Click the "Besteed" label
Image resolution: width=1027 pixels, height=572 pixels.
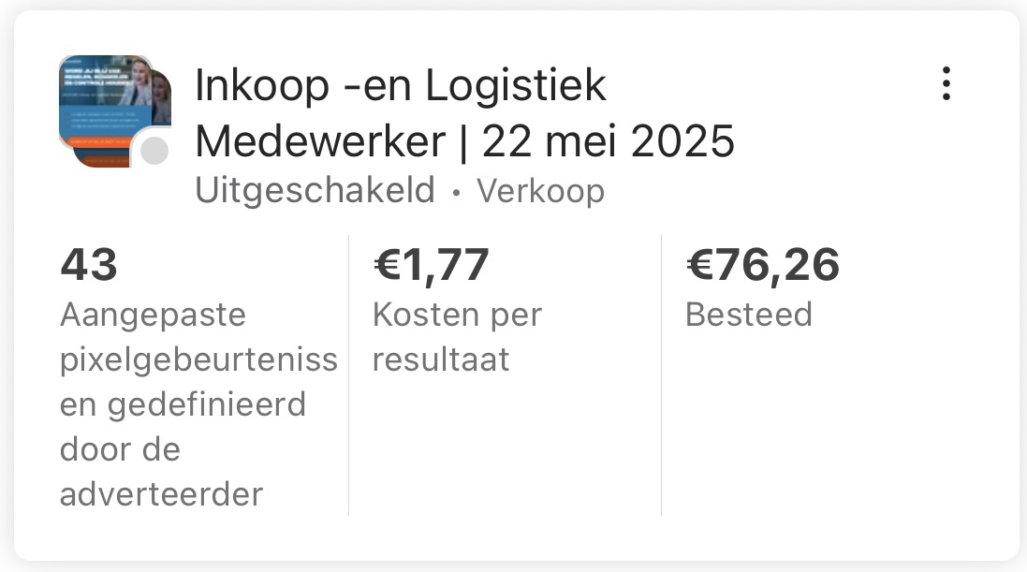pyautogui.click(x=748, y=315)
